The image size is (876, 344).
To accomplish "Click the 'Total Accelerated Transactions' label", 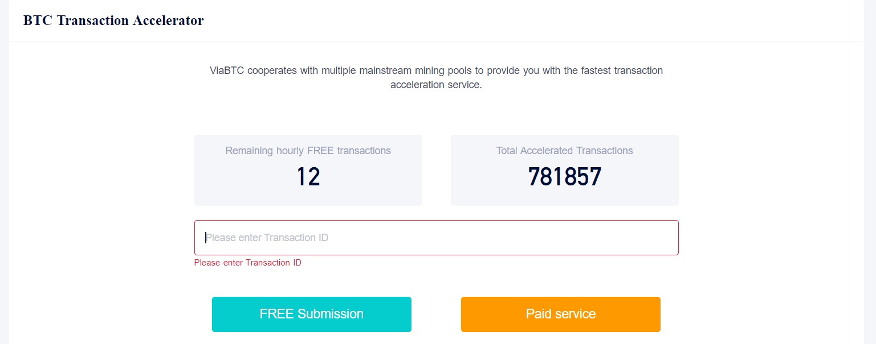I will 564,151.
